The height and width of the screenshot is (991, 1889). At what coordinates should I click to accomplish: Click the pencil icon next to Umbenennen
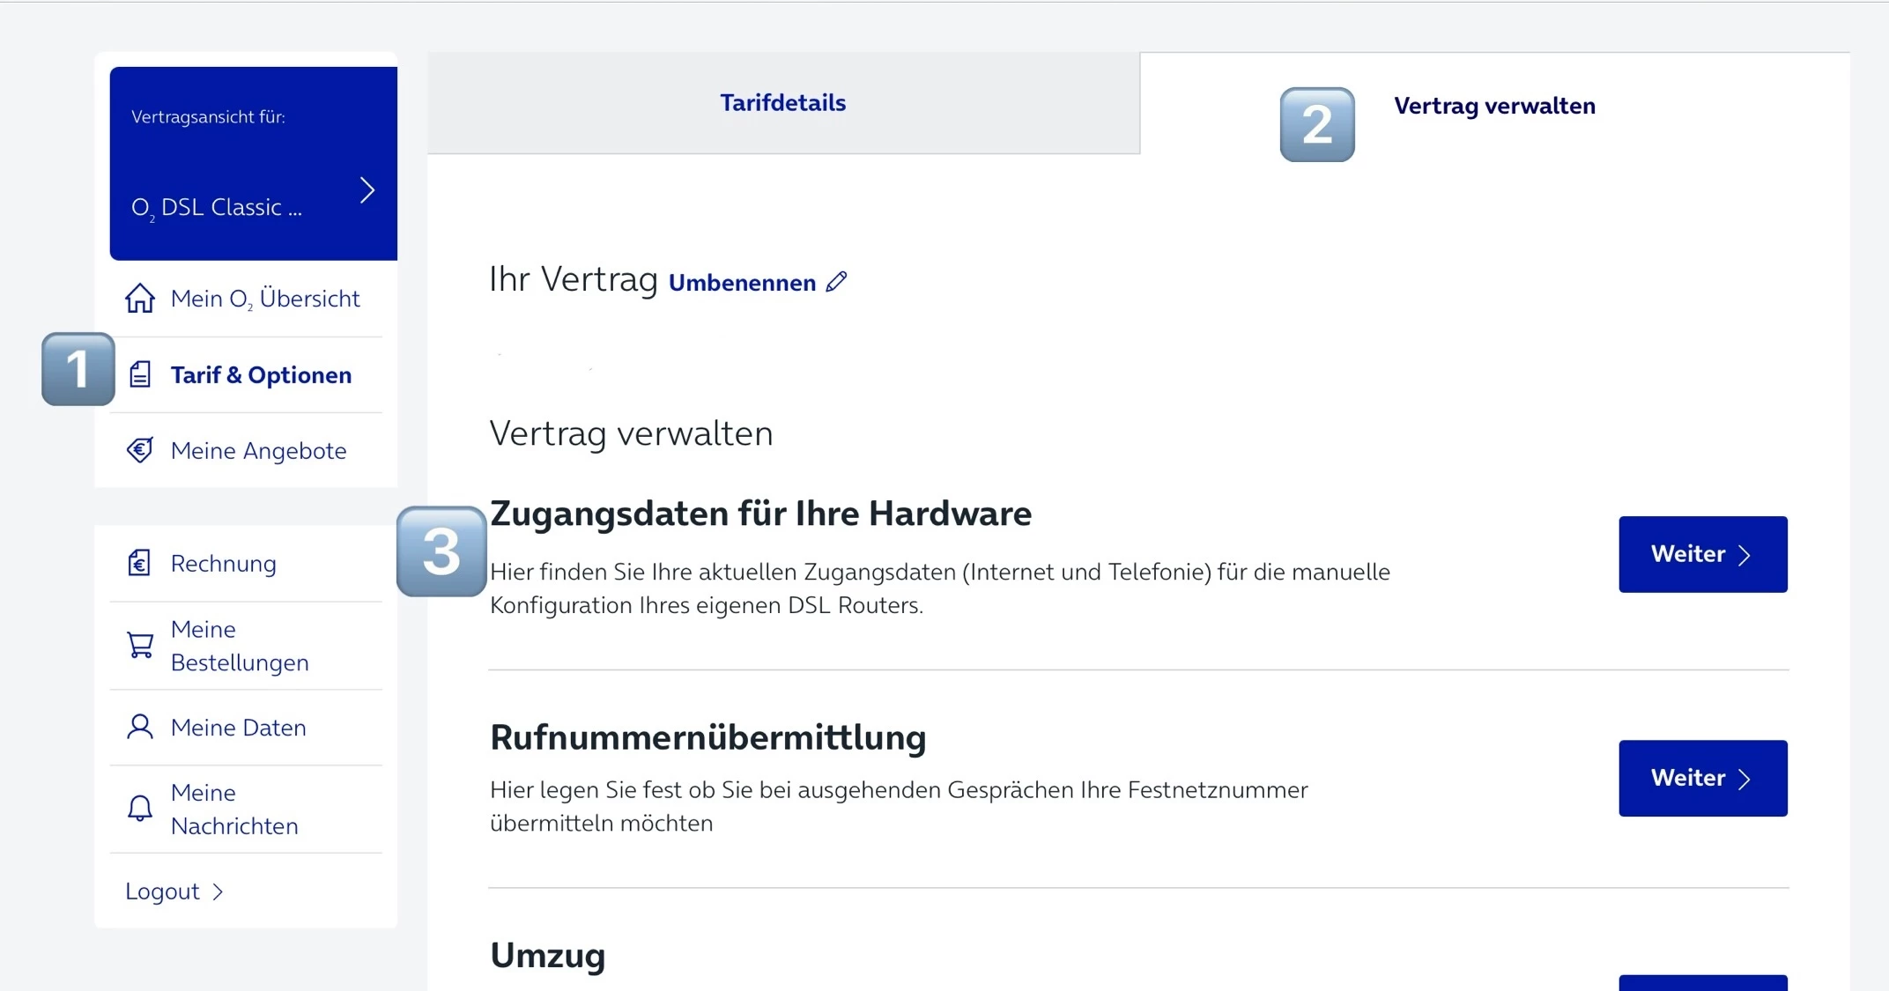pos(836,282)
